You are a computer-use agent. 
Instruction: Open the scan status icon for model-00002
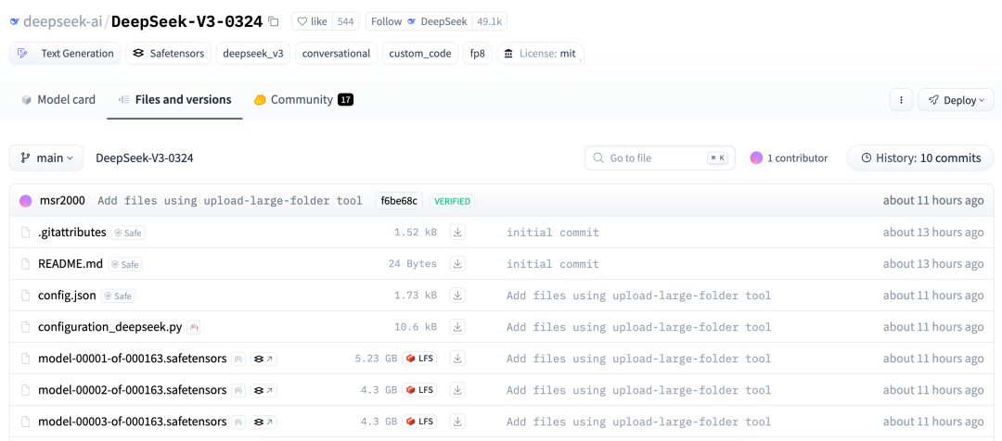[x=238, y=391]
